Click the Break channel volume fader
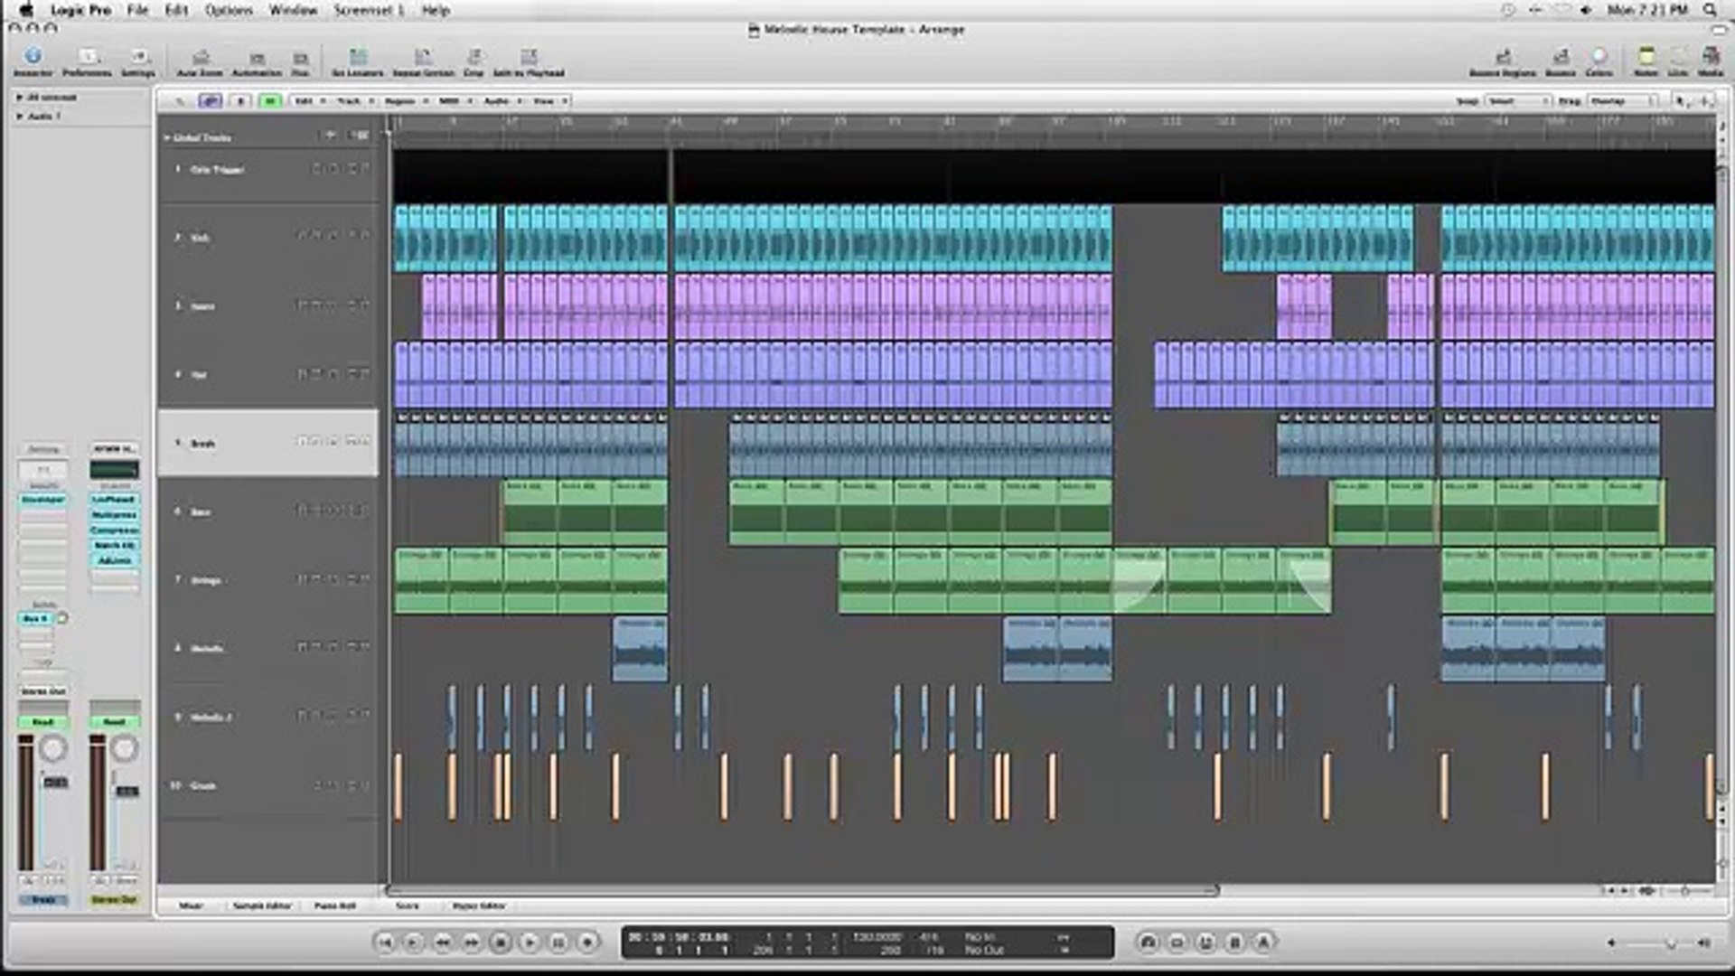This screenshot has width=1735, height=976. (55, 782)
